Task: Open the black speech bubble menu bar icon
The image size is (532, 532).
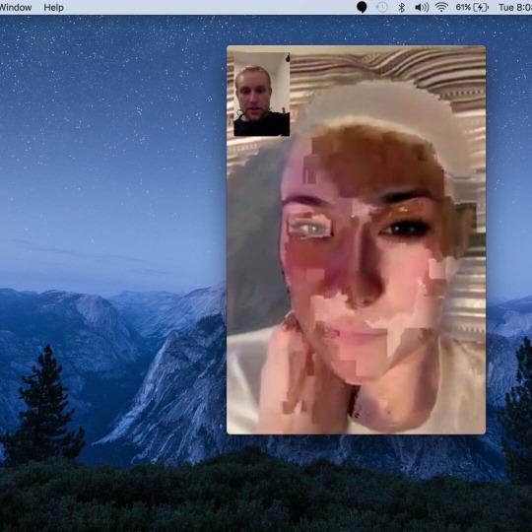Action: pyautogui.click(x=362, y=7)
